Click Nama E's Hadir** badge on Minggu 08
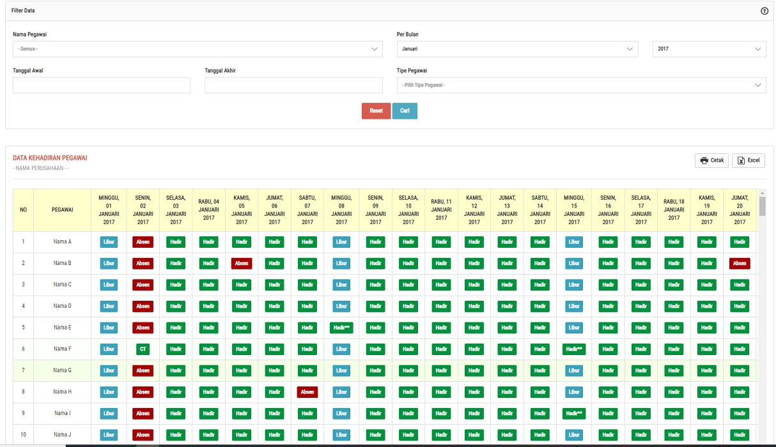The width and height of the screenshot is (776, 447). [x=341, y=328]
